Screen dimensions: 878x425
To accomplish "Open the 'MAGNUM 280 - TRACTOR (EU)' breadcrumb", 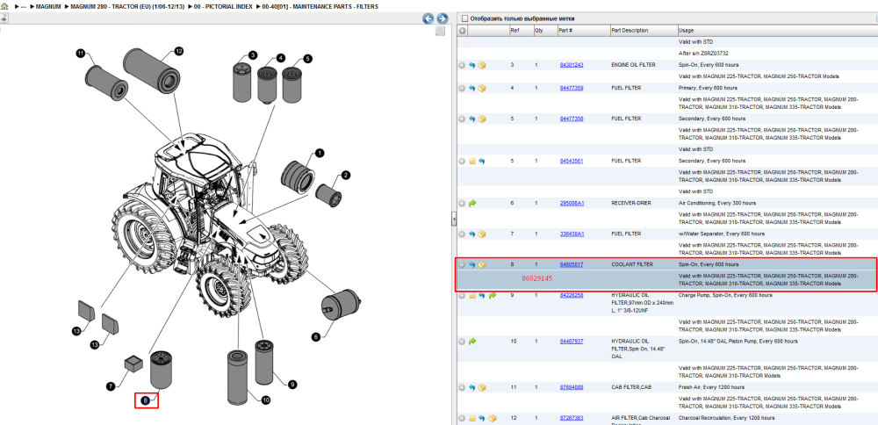I will [x=127, y=7].
